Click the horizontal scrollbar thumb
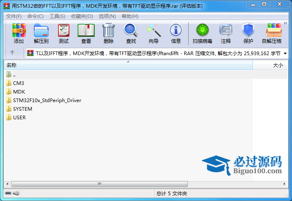The width and height of the screenshot is (292, 201). tap(100, 184)
